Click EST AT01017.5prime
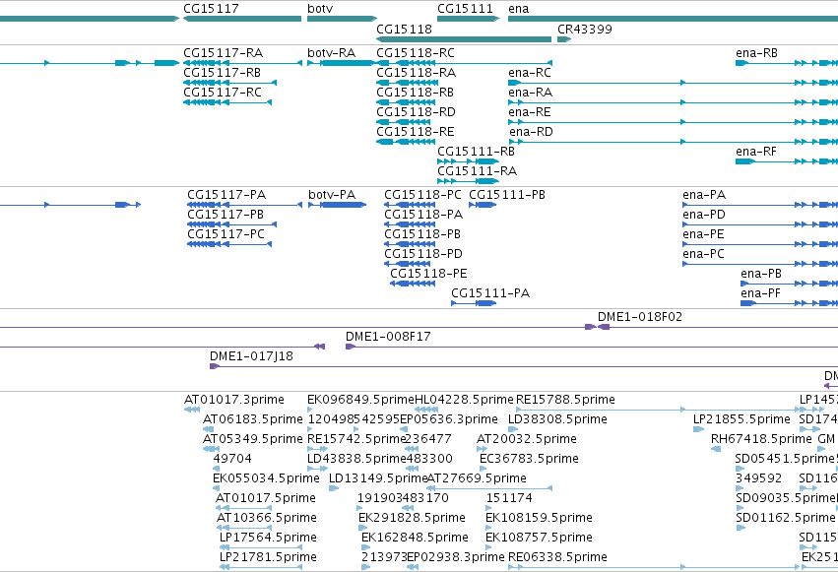 coord(266,498)
